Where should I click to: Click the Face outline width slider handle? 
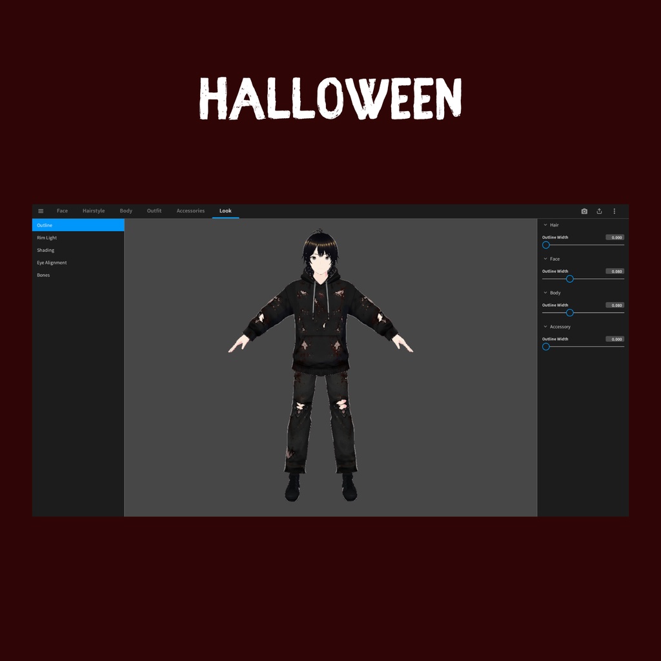(x=570, y=279)
